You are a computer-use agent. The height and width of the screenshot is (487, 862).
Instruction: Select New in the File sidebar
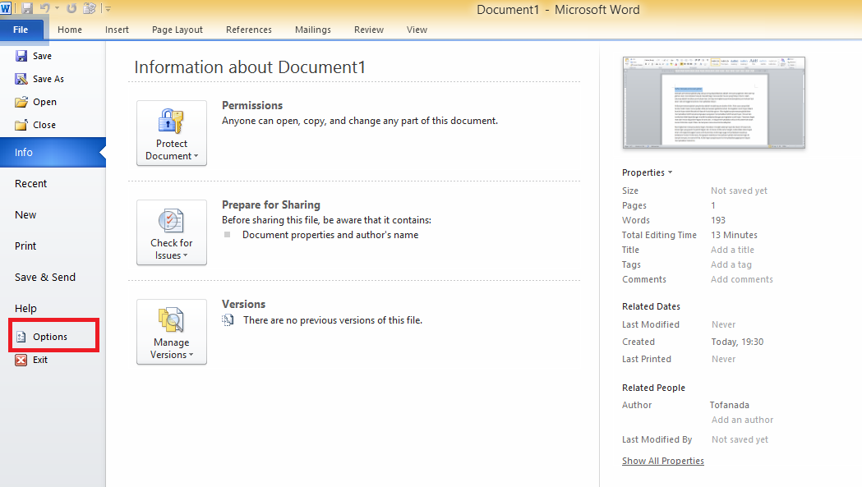(x=25, y=215)
